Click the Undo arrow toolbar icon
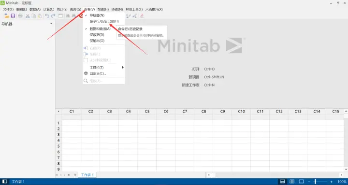 47,16
